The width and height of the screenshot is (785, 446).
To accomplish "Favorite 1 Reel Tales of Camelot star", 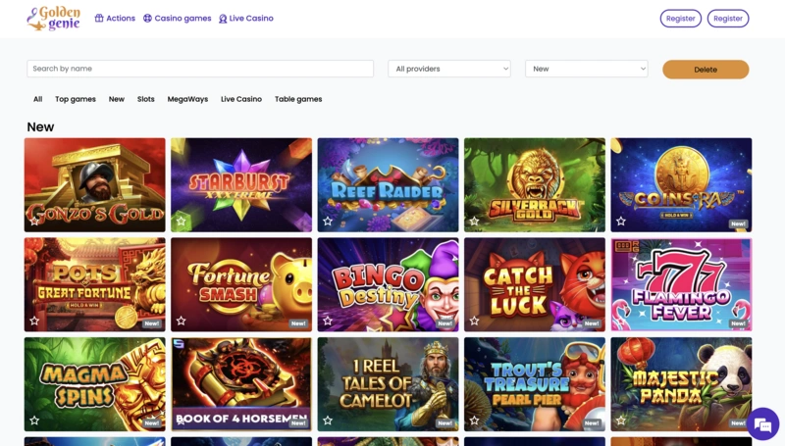I will pos(328,421).
